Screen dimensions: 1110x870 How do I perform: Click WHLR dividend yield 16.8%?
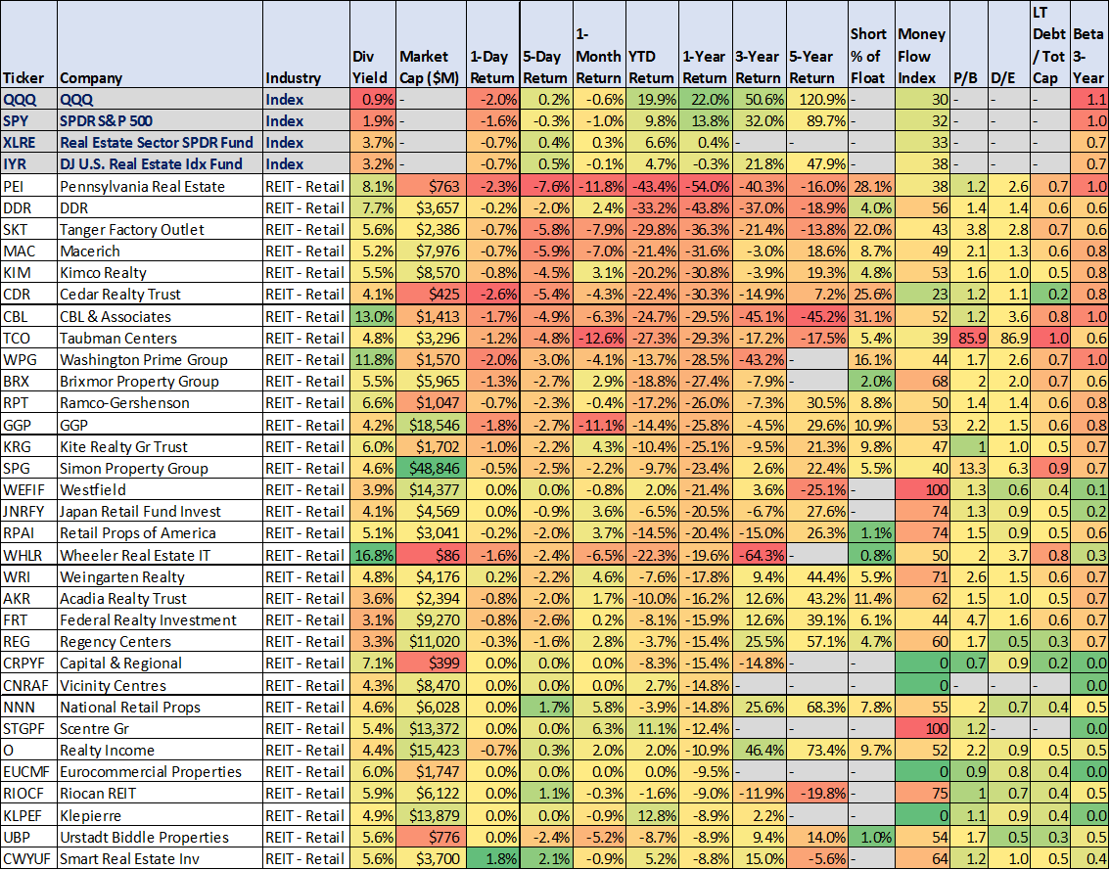(373, 555)
